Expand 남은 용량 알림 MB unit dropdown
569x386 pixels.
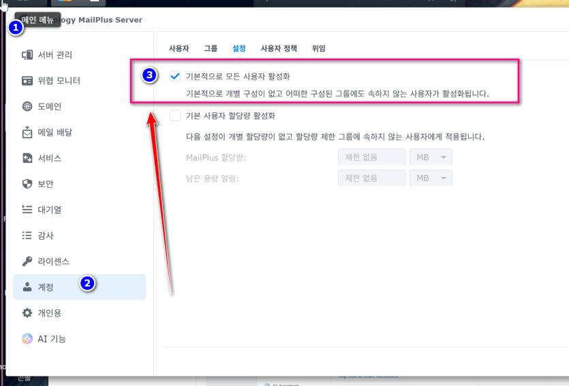click(431, 178)
